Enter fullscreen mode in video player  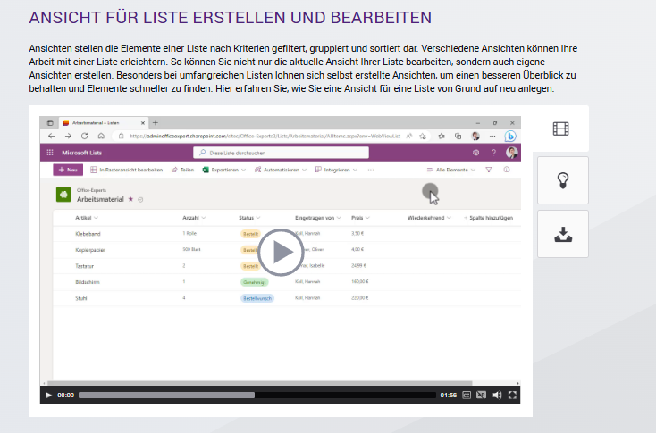coord(512,395)
